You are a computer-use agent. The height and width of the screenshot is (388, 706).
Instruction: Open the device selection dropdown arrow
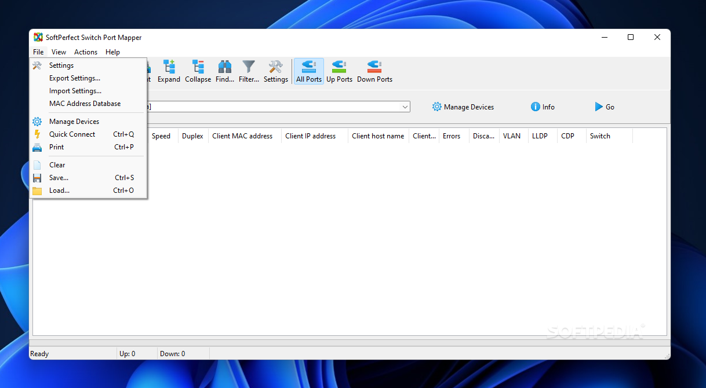[x=405, y=107]
